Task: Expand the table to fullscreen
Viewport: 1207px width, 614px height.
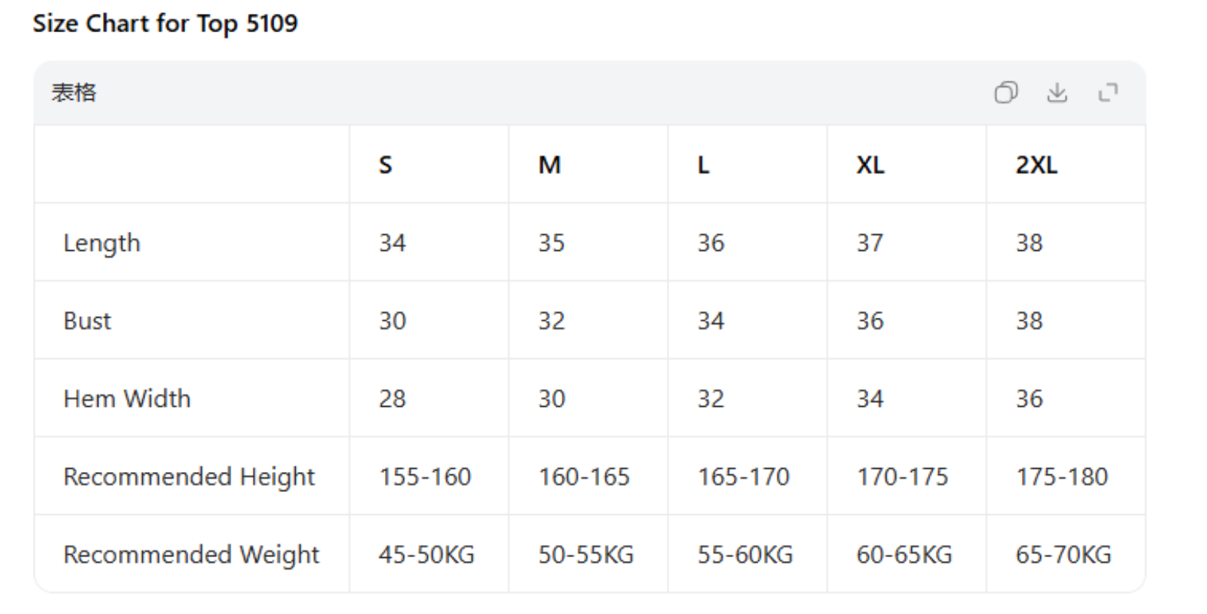Action: point(1108,93)
